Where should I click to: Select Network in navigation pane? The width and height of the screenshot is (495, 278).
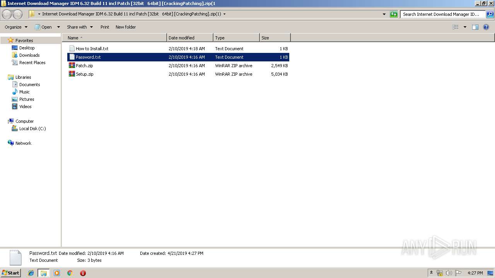(23, 143)
